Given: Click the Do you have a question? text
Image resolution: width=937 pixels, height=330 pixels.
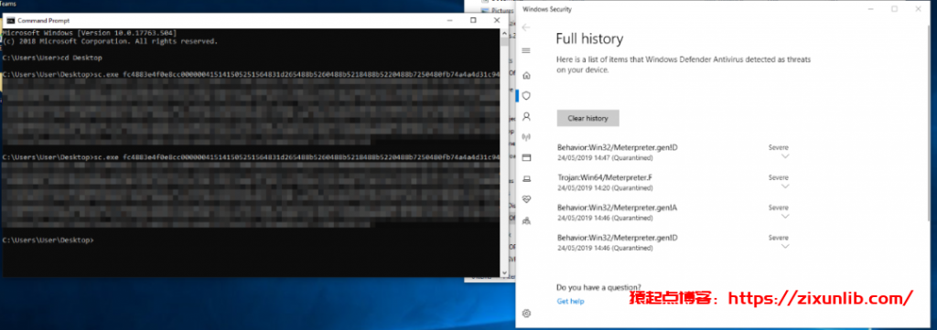Looking at the screenshot, I should tap(598, 287).
